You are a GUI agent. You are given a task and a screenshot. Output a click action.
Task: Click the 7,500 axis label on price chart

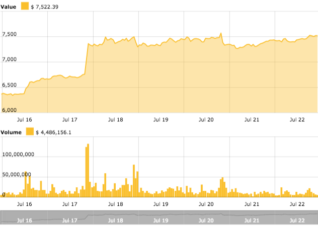click(10, 34)
